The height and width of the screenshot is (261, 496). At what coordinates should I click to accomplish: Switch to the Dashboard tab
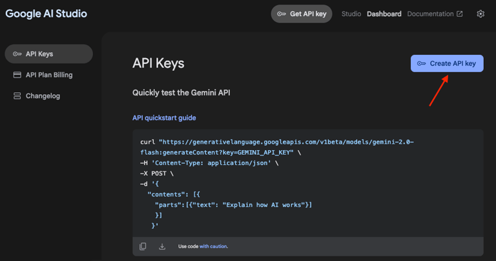pos(384,14)
